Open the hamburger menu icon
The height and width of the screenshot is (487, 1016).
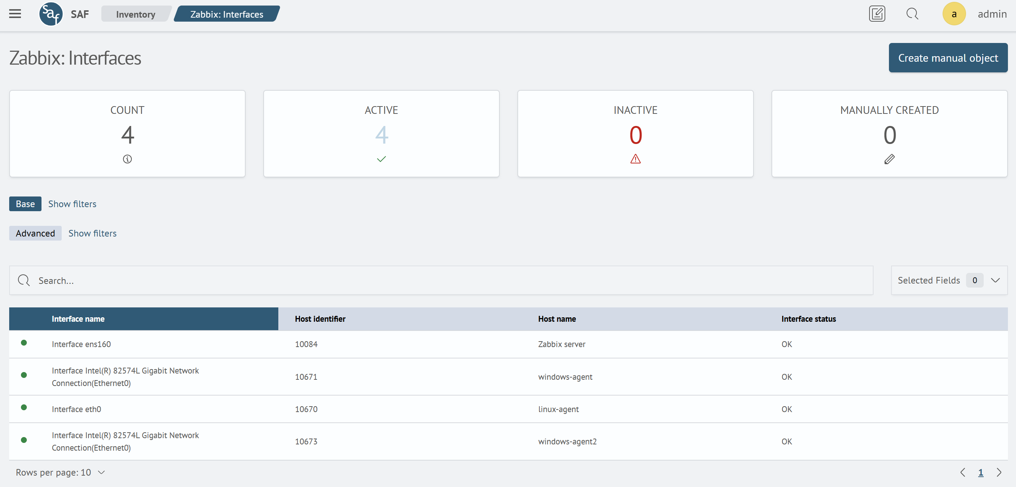pos(15,14)
